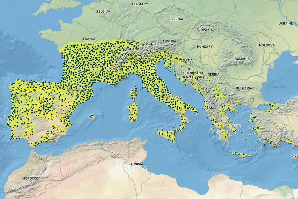Click the CROATIA country label
Screen dimensions: 298x199
point(185,61)
